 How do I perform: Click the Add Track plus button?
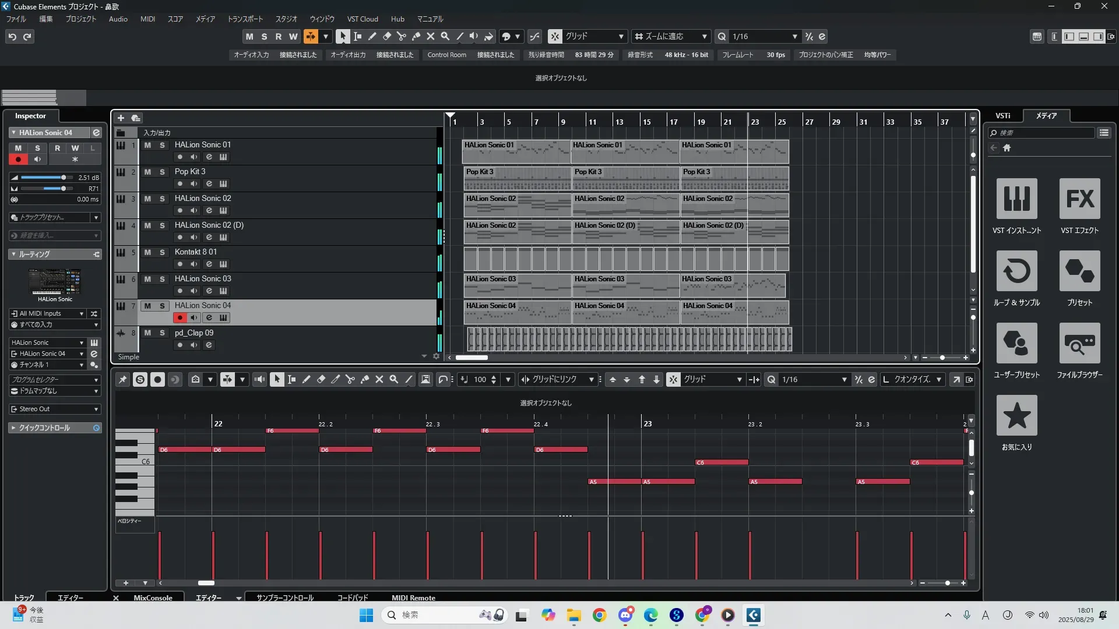(121, 118)
